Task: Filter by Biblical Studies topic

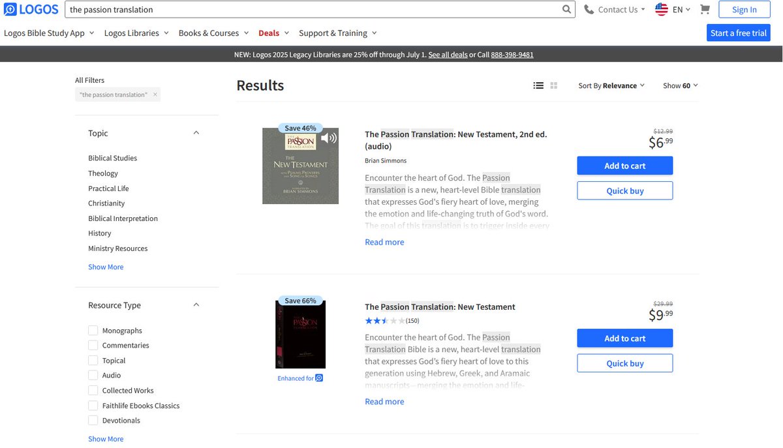Action: 113,158
